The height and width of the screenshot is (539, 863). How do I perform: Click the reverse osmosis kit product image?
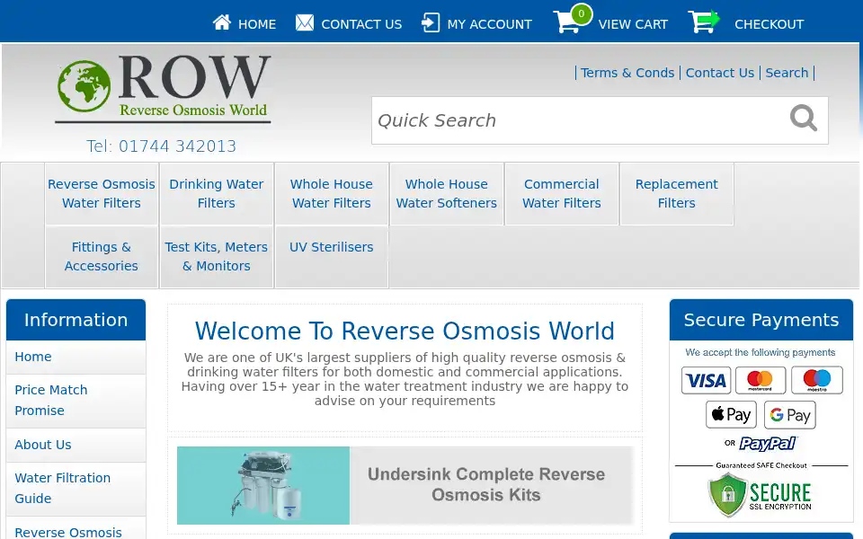(x=263, y=485)
